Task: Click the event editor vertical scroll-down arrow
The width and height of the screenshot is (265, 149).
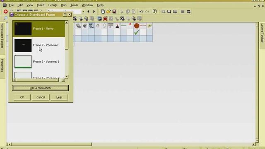Action: 257,141
